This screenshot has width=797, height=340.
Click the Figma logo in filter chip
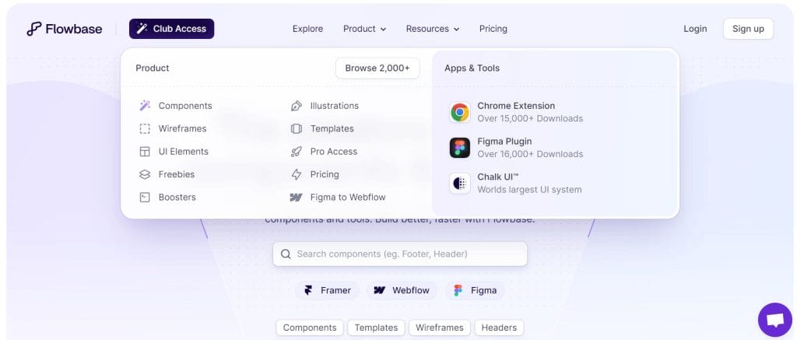[x=458, y=290]
